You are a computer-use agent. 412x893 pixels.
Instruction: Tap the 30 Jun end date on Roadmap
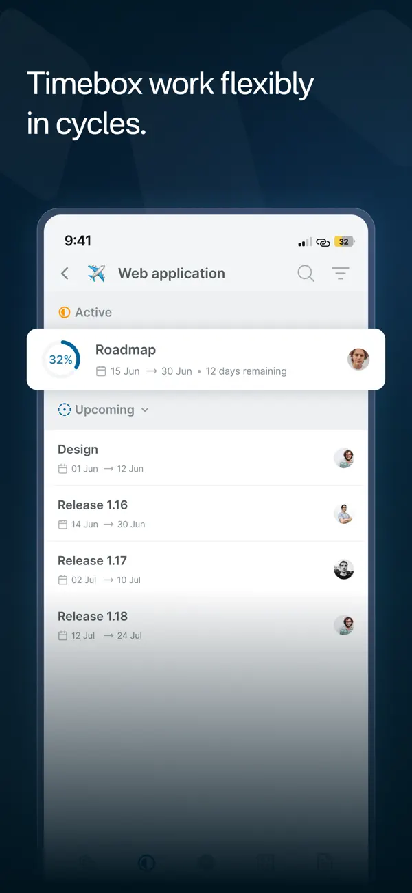tap(176, 371)
